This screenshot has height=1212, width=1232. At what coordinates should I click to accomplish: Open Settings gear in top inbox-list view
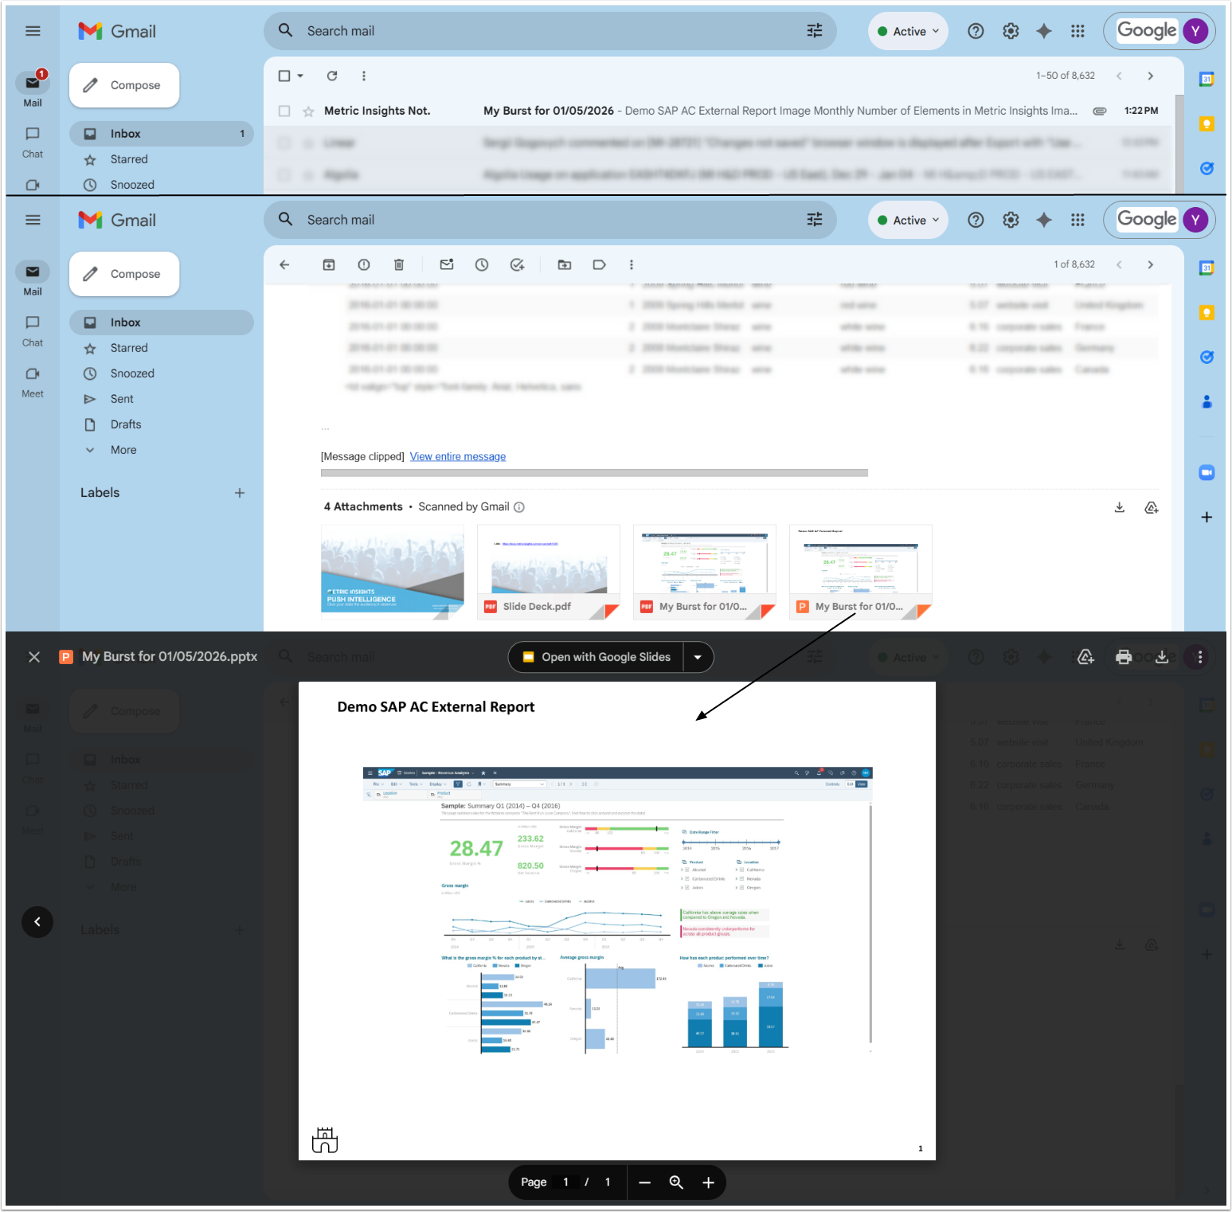pos(1011,31)
